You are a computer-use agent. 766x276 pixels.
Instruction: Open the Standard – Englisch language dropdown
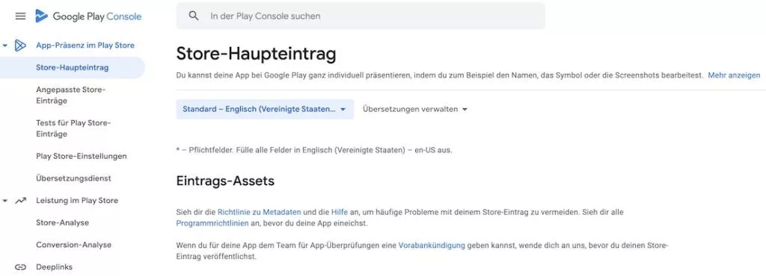pyautogui.click(x=265, y=109)
